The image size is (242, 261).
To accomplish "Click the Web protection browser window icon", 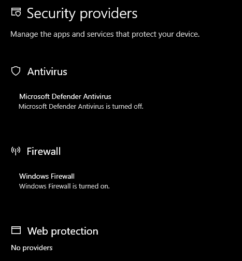I will coord(16,230).
